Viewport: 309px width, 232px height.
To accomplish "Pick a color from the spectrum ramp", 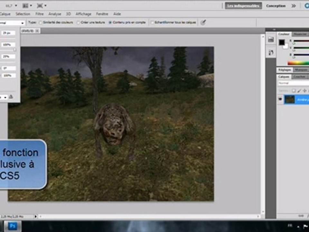I will [x=298, y=63].
